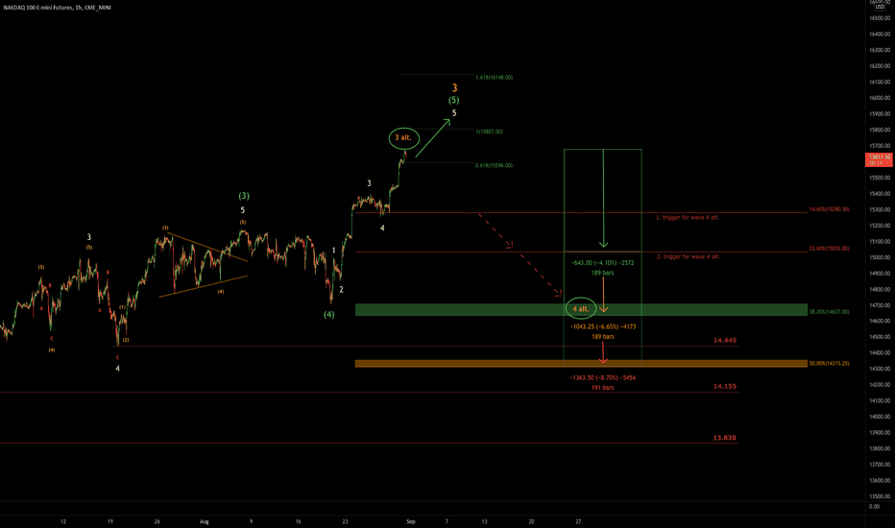895x528 pixels.
Task: Select the green '-643.00 (-4.10%) -2572' measurement
Action: [602, 263]
